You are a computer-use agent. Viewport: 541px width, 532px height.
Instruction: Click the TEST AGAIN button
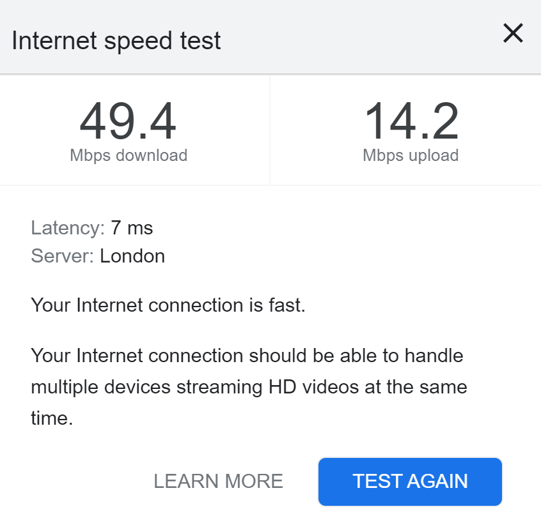point(410,481)
